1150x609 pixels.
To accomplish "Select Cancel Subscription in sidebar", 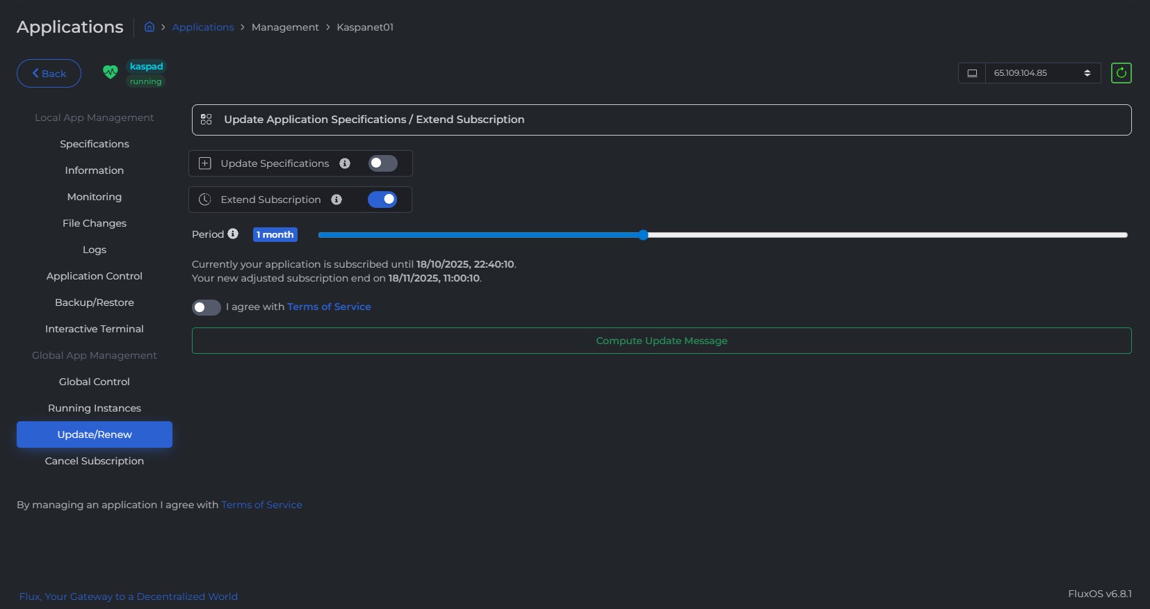I will [95, 461].
